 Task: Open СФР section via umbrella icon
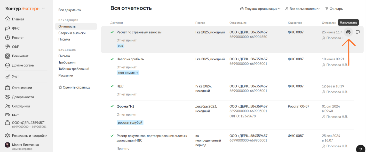[7, 47]
